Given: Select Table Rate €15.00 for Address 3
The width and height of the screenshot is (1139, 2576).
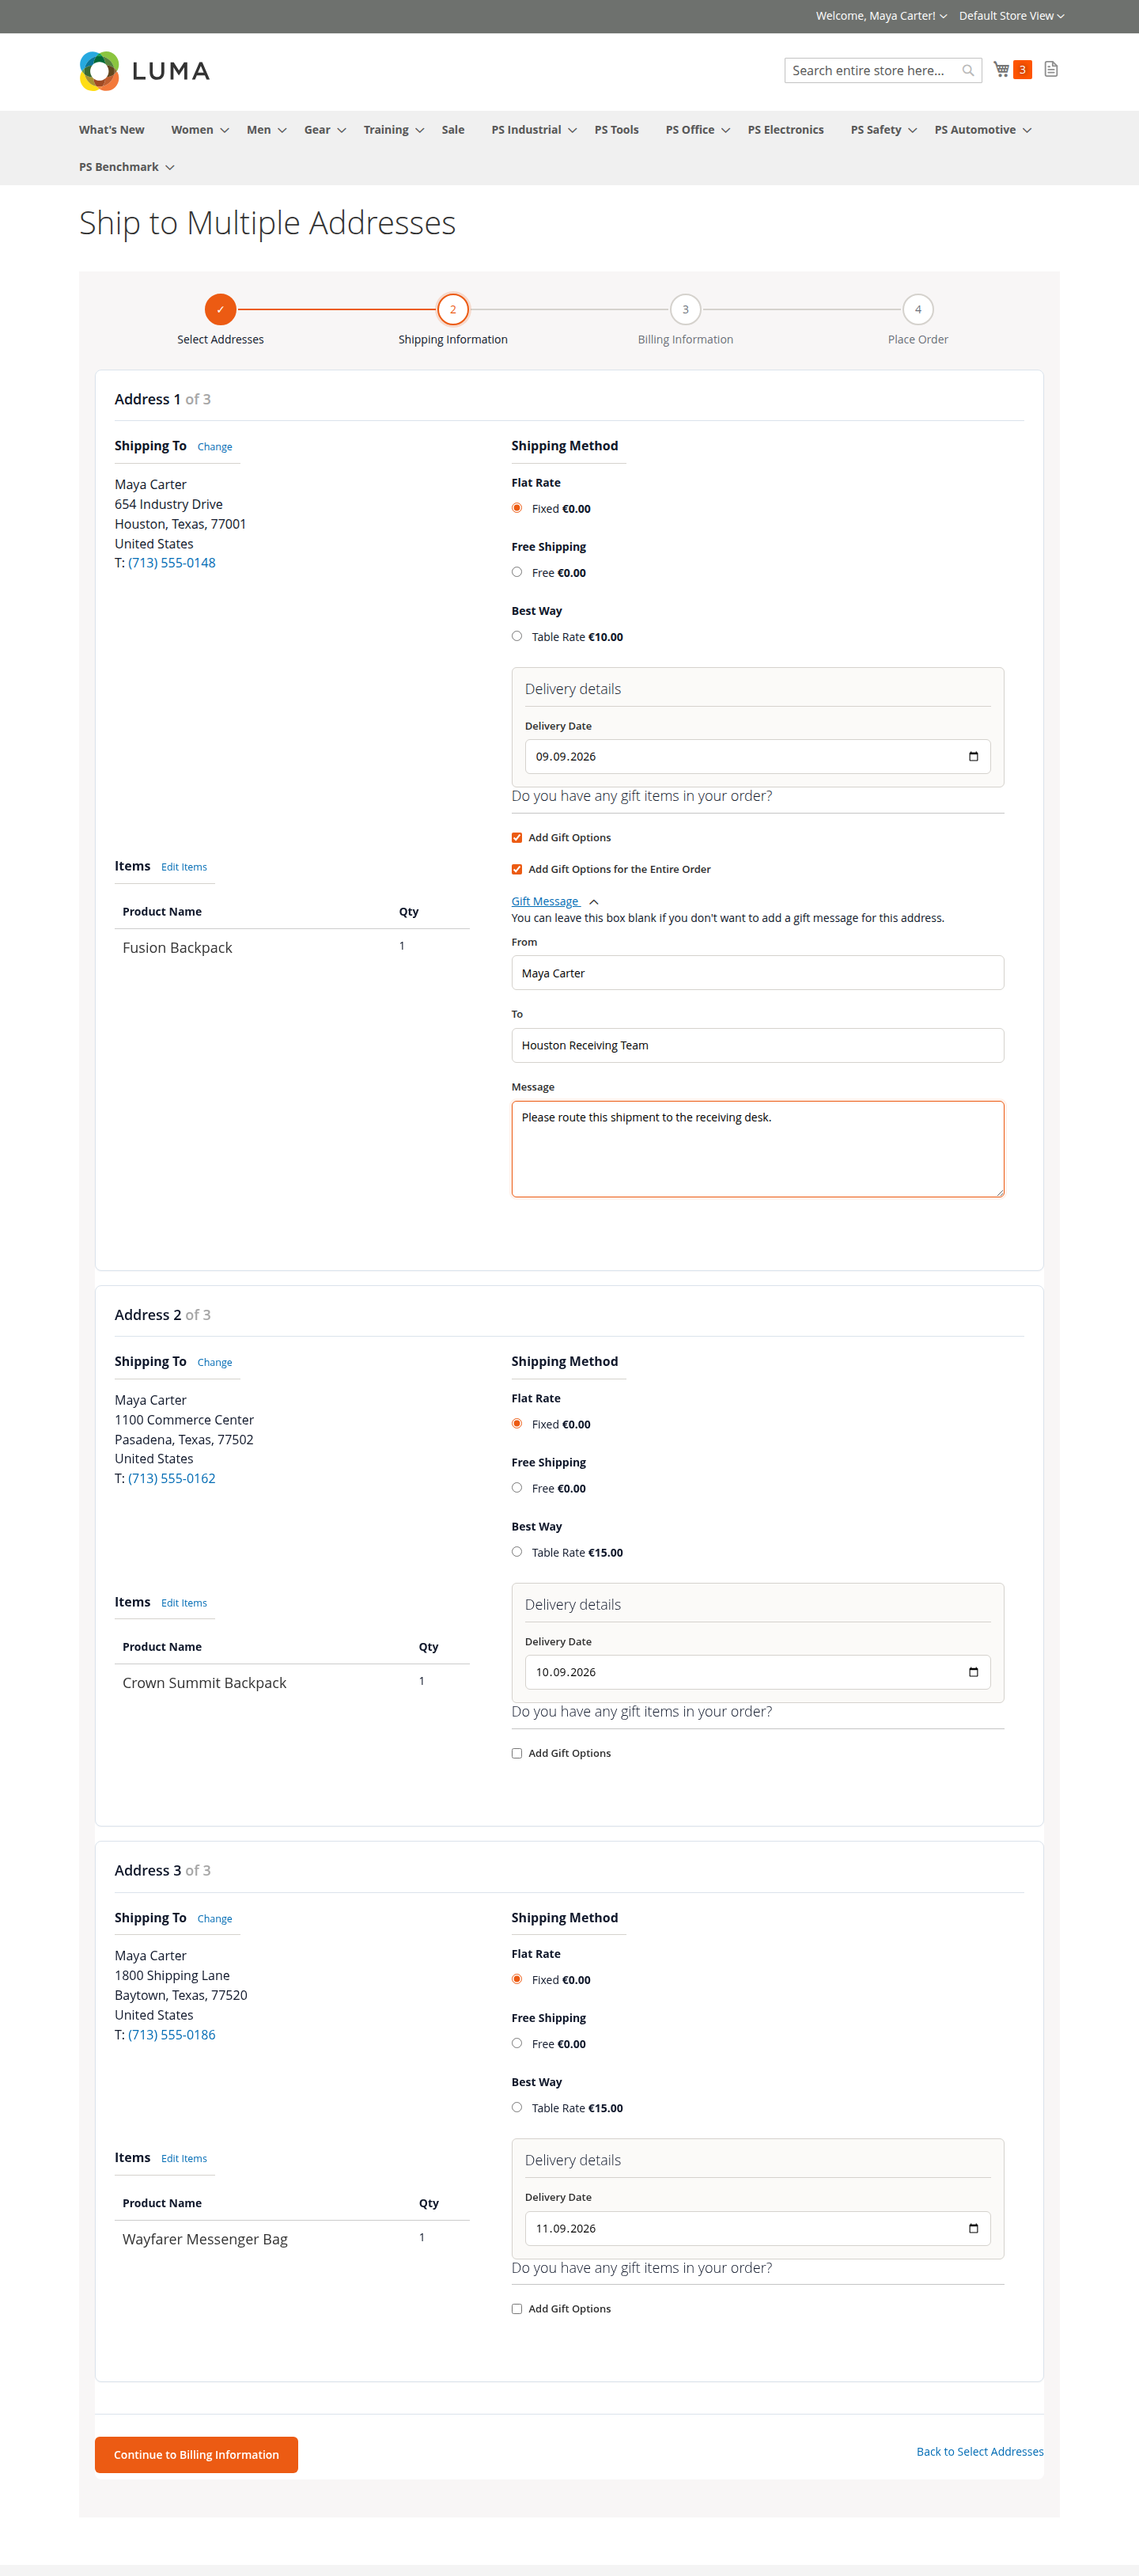Looking at the screenshot, I should tap(517, 2107).
